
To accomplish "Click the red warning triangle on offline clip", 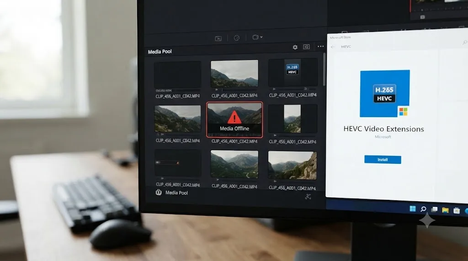I will pos(234,117).
